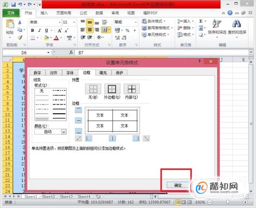
Task: Switch to the 填充 dialog tab
Action: pyautogui.click(x=103, y=73)
